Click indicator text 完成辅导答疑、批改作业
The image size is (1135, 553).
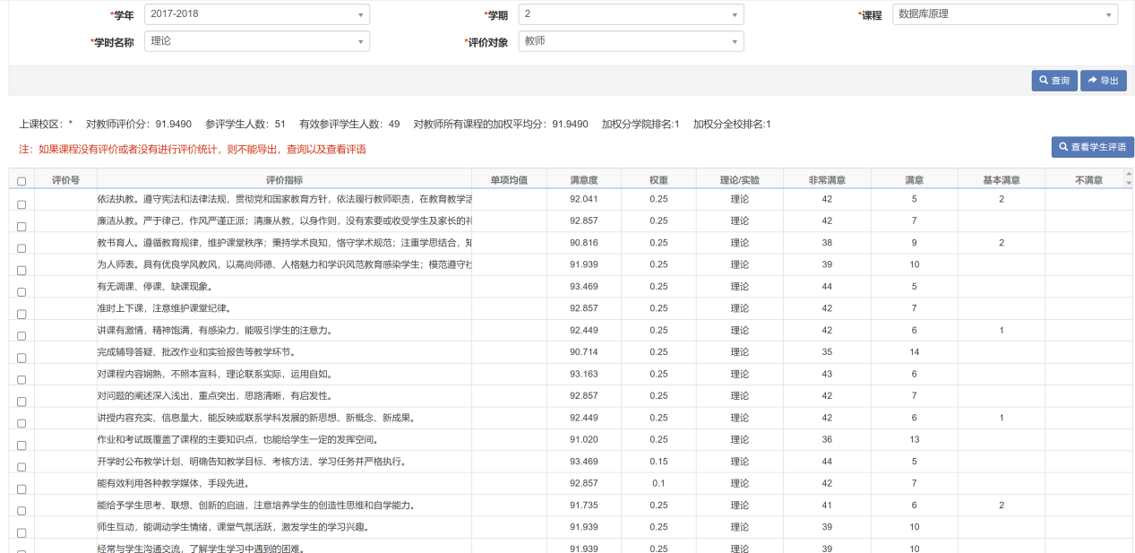pyautogui.click(x=196, y=352)
